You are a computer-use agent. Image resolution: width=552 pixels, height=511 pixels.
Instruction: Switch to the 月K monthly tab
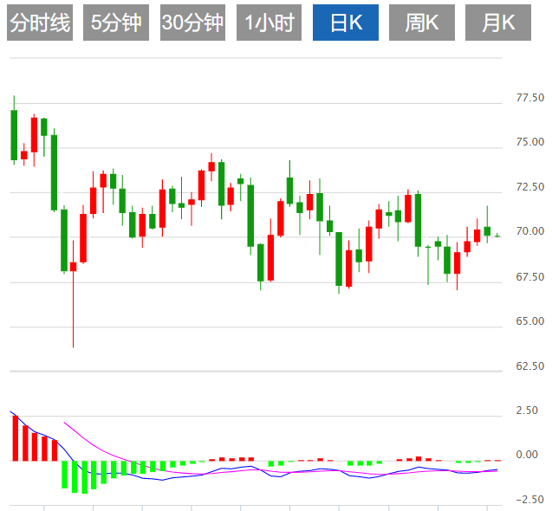click(498, 23)
